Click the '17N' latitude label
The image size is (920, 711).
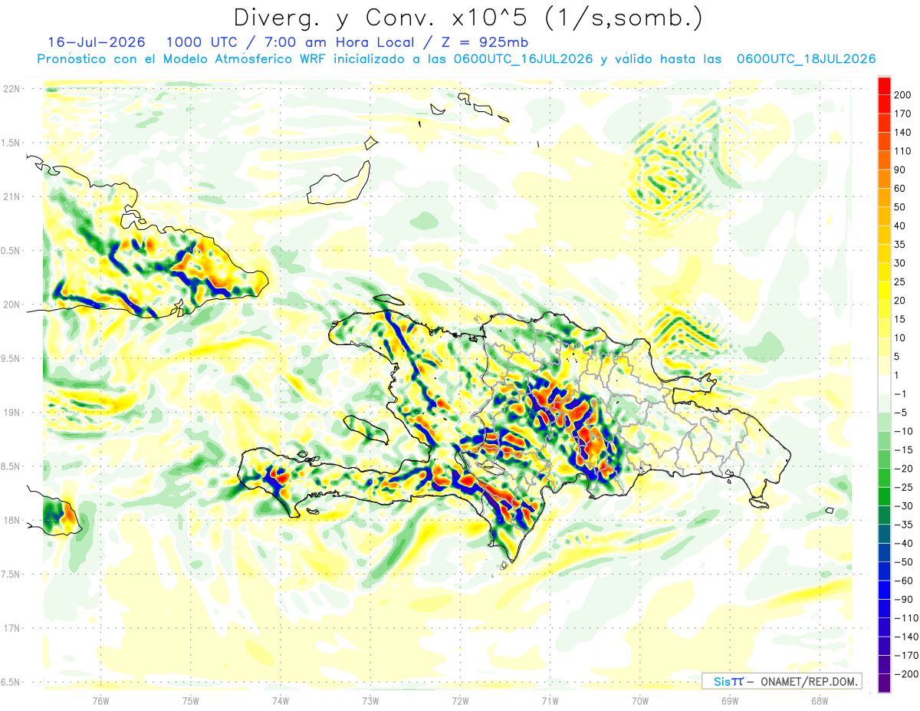[x=11, y=628]
